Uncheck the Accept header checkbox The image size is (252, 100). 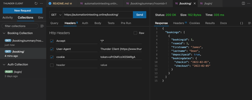(52, 41)
